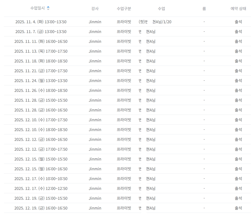The width and height of the screenshot is (251, 214).
Task: Select date 2025. 11. 28. (금) 16:00~16:50
Action: [x=41, y=110]
